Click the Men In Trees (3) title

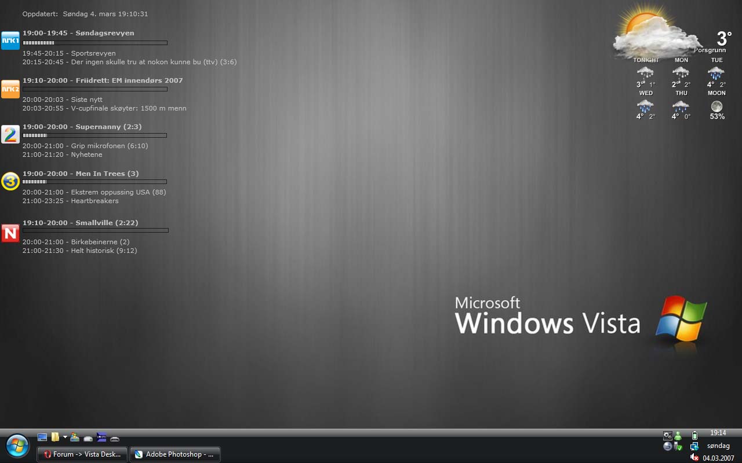(107, 174)
